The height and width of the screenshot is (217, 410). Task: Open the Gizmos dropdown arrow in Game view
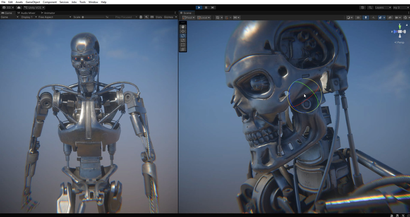pyautogui.click(x=176, y=17)
